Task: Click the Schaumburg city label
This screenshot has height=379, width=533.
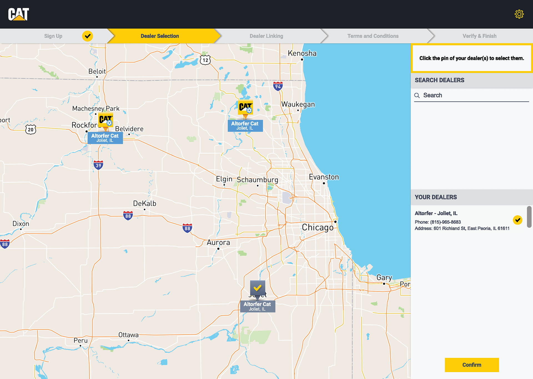Action: click(258, 180)
